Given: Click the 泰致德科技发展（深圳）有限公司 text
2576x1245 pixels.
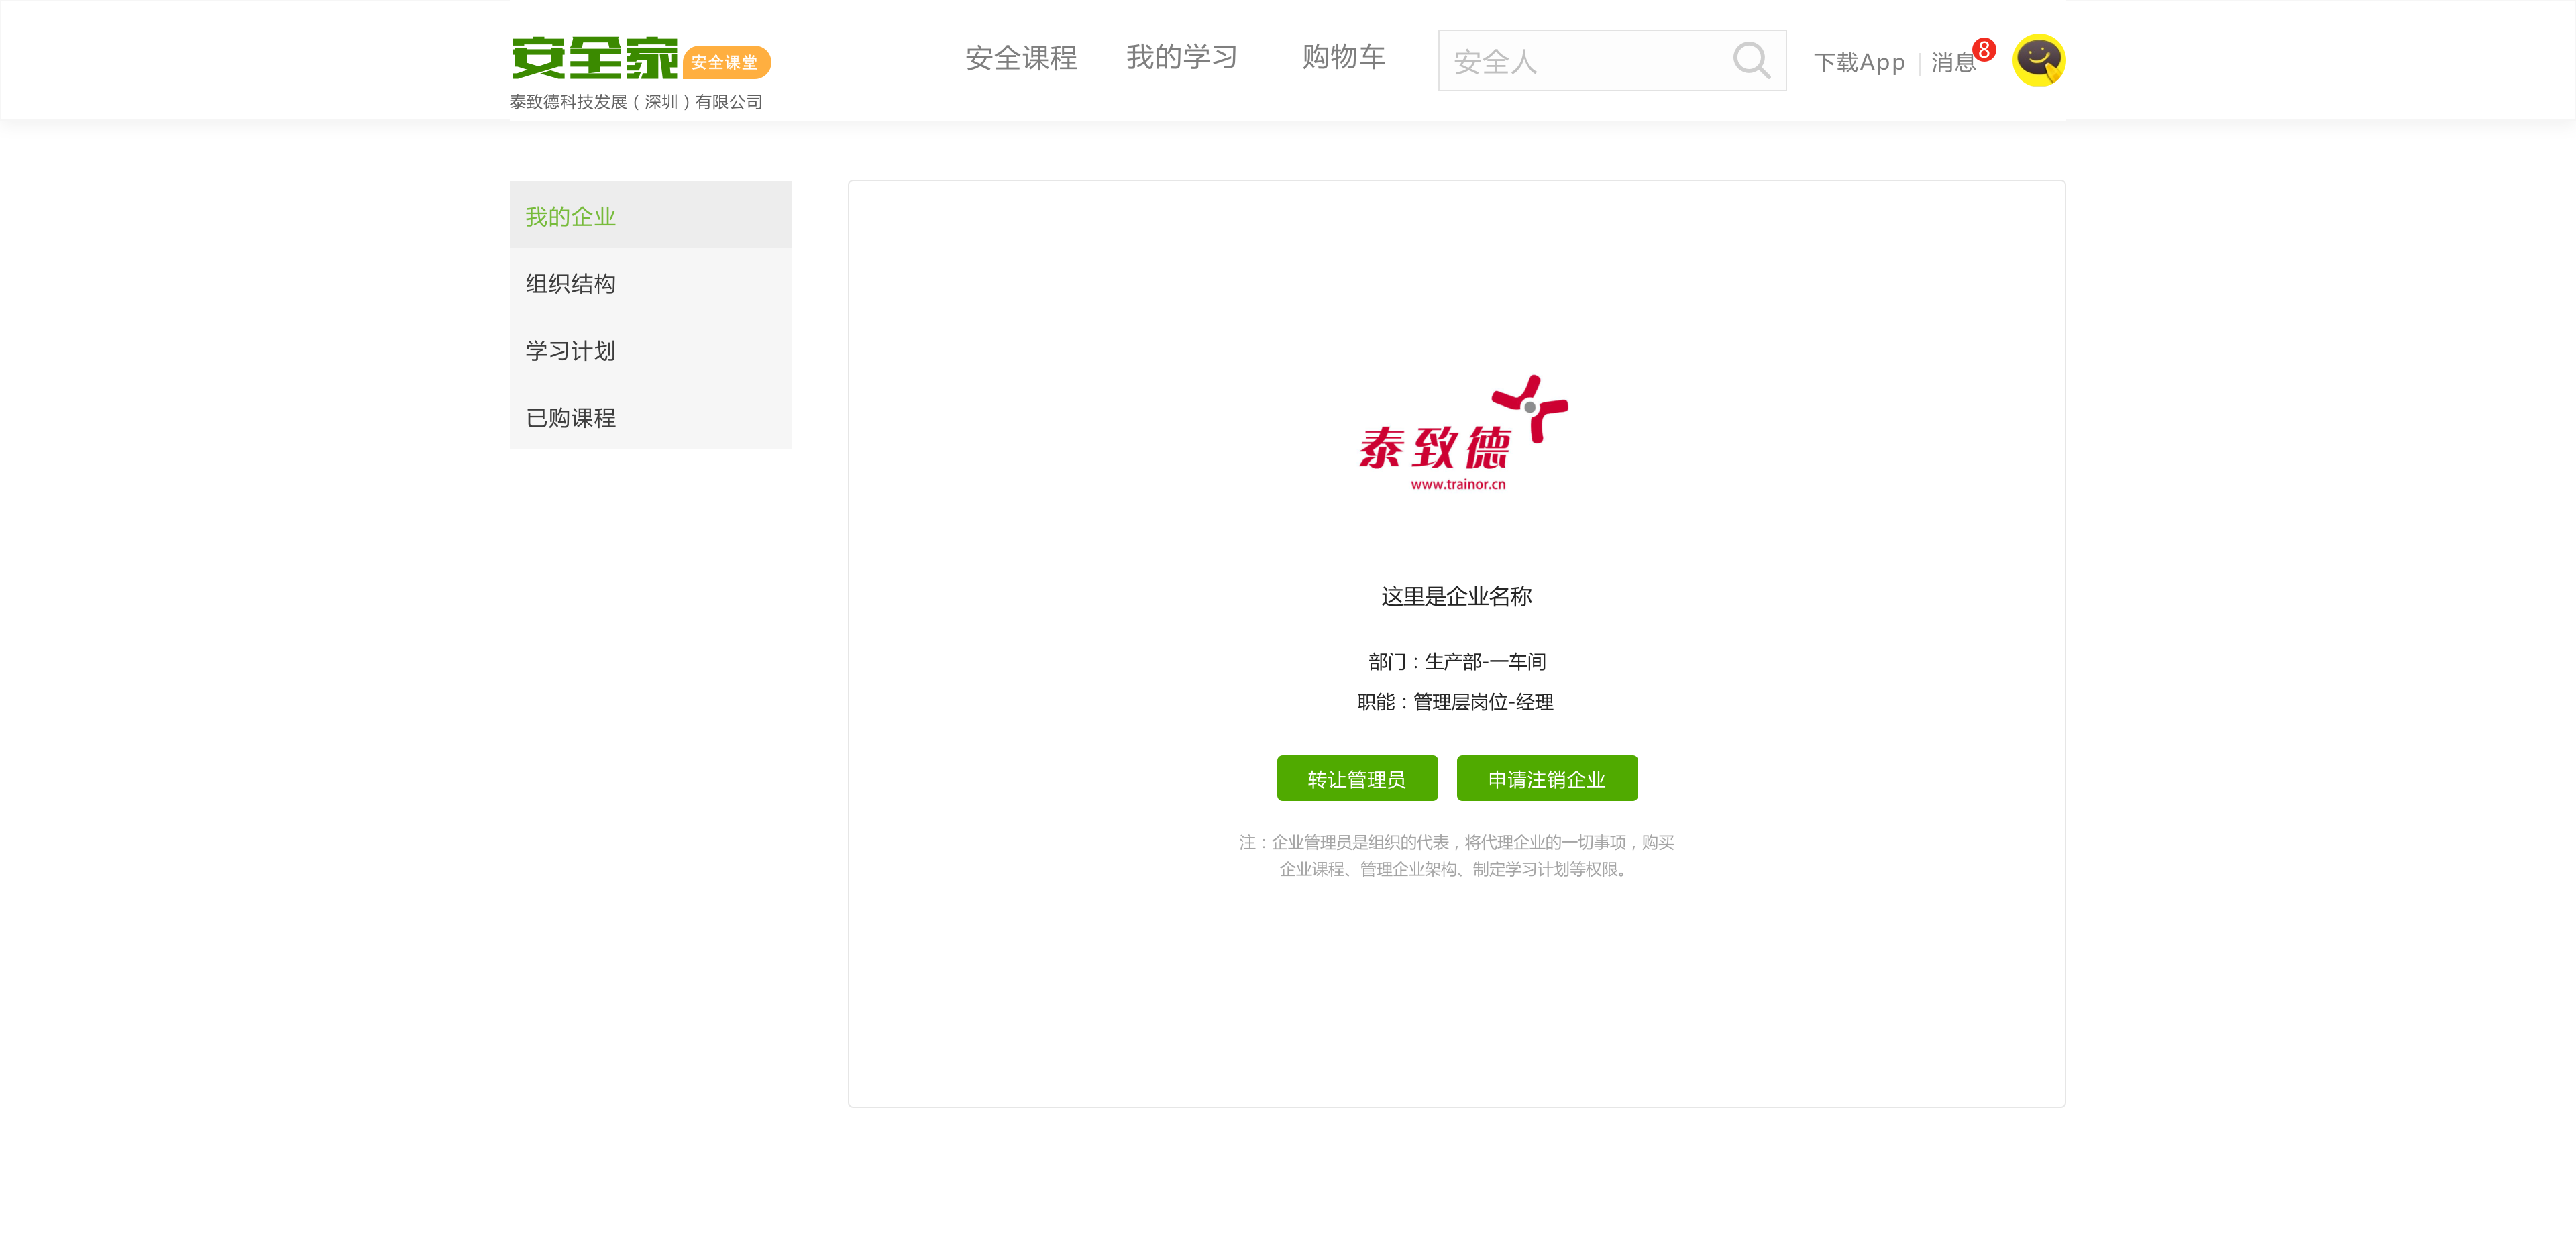Looking at the screenshot, I should coord(636,102).
